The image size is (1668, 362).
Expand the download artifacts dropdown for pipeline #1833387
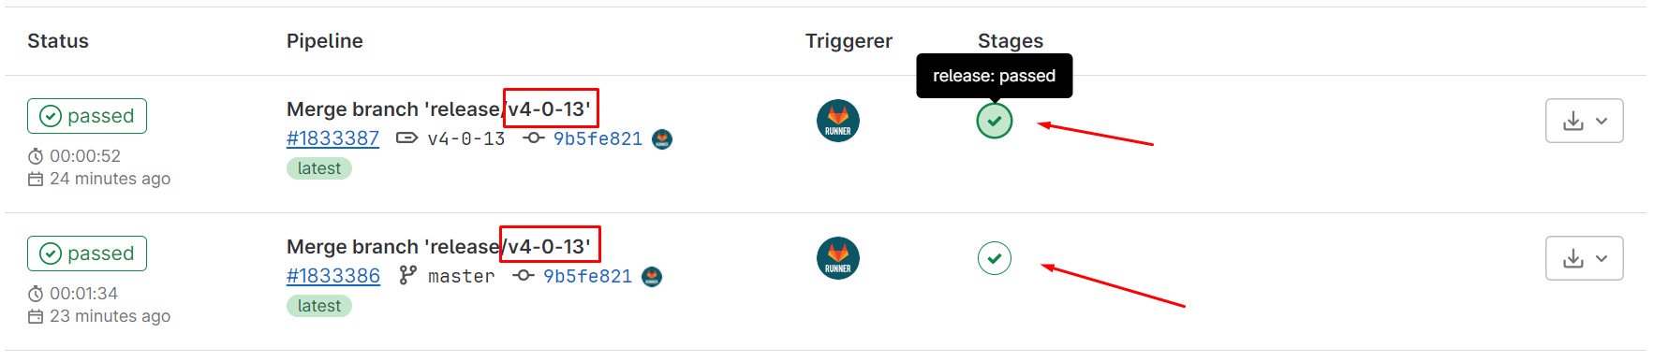(1585, 121)
